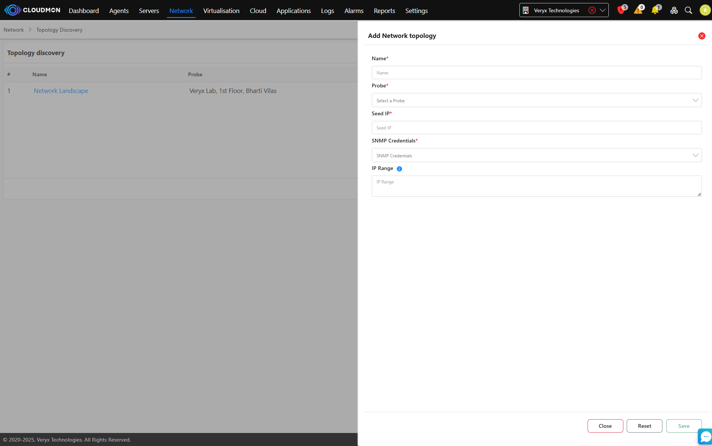
Task: Open the search magnifier icon
Action: 689,10
